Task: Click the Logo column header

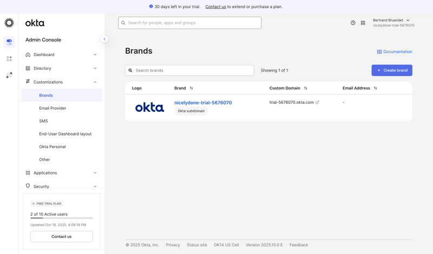Action: [x=137, y=88]
